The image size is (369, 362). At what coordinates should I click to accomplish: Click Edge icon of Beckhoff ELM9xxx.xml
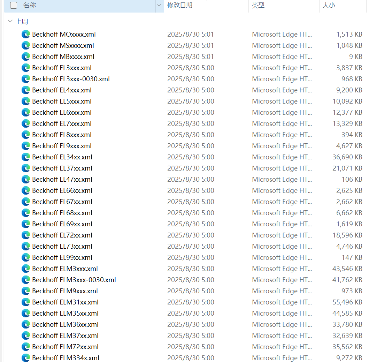pos(26,291)
